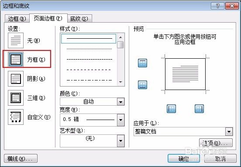Toggle the left border button in preview
This screenshot has width=241, height=167.
point(172,109)
